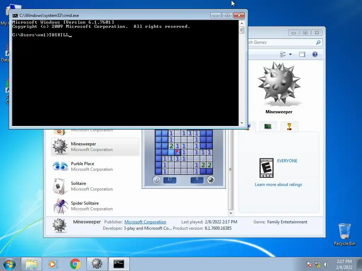The width and height of the screenshot is (362, 271).
Task: Minimize the cmd.exe window
Action: tap(216, 16)
